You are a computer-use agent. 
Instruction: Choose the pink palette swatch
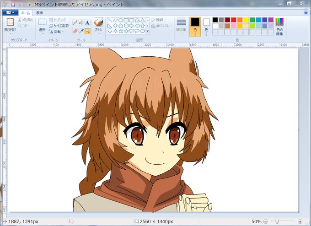[x=234, y=26]
